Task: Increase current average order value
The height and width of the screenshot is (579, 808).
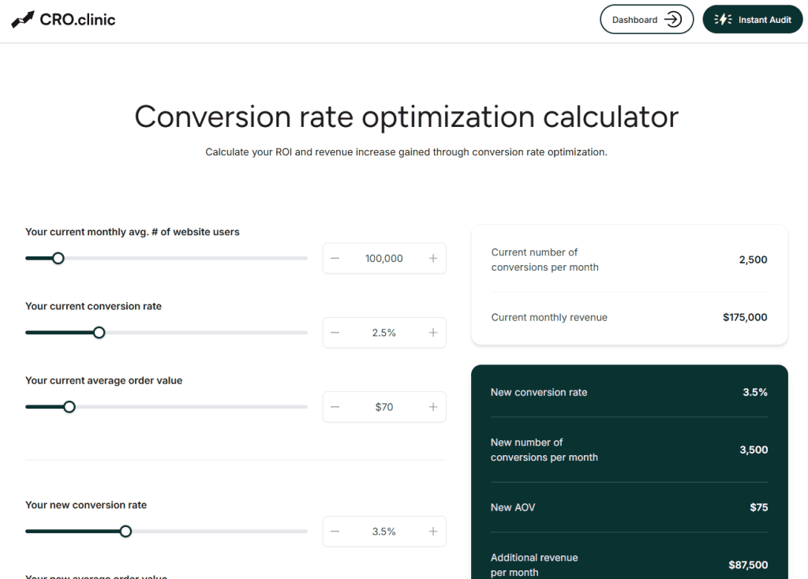Action: 433,407
